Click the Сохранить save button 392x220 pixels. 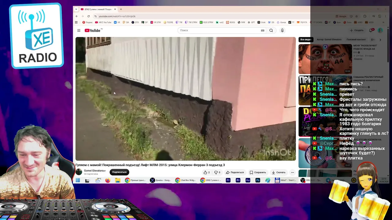(258, 172)
